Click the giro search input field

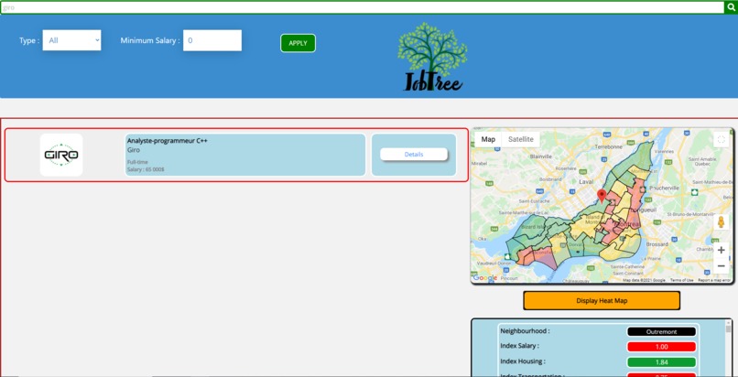[362, 7]
